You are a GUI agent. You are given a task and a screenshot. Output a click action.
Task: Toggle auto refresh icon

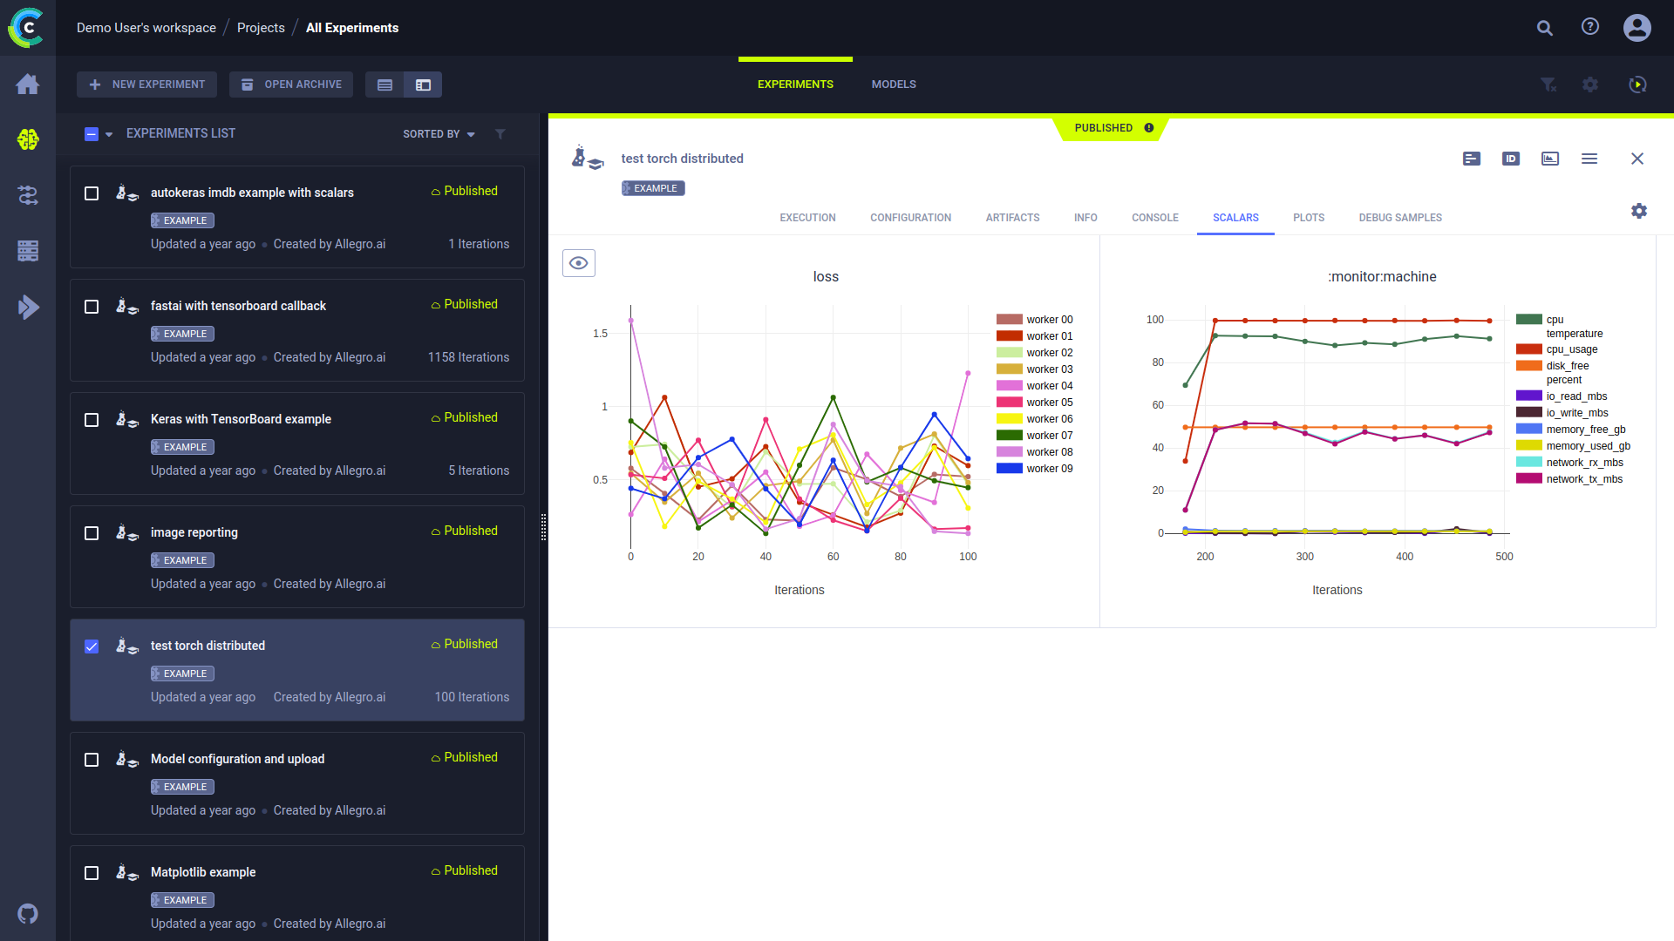[1637, 85]
